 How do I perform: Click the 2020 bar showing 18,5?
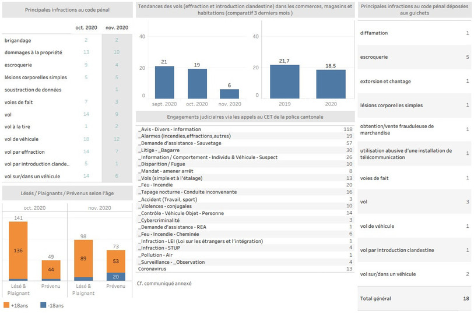coord(331,84)
